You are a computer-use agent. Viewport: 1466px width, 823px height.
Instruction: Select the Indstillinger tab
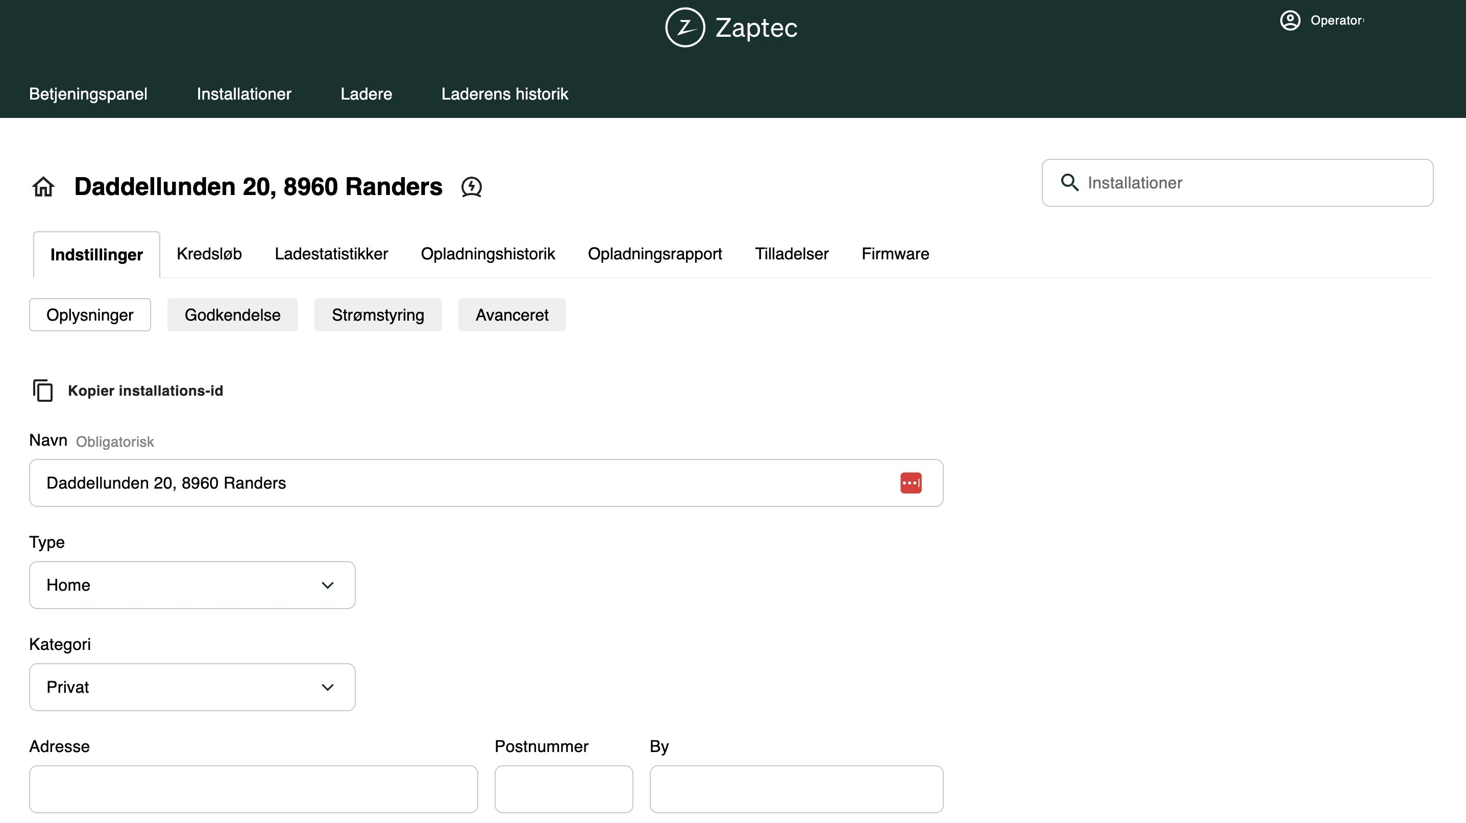(x=97, y=254)
